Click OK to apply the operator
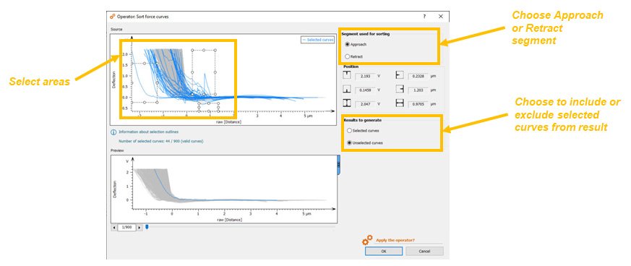This screenshot has height=266, width=631. coord(384,251)
